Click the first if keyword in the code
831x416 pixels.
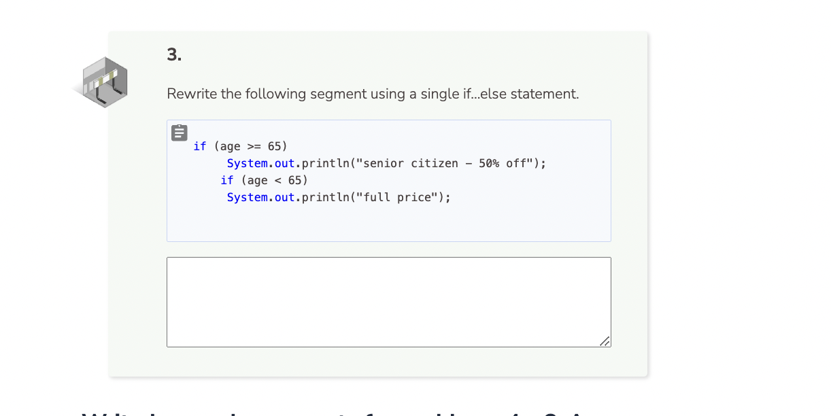200,145
